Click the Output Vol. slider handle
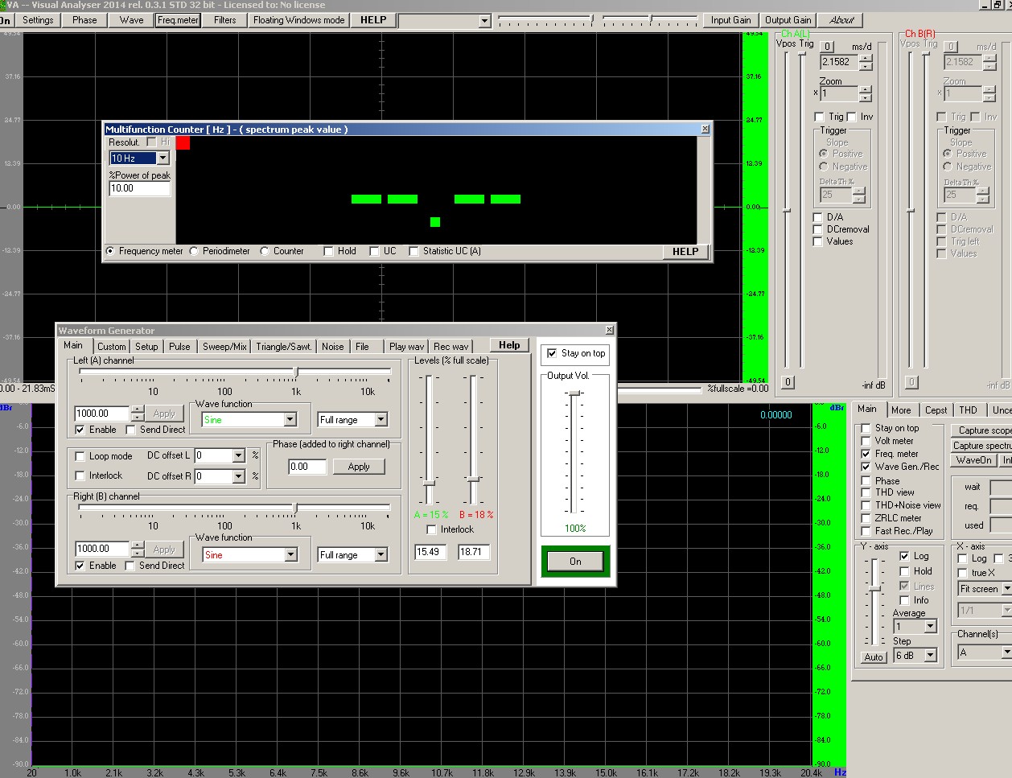The width and height of the screenshot is (1012, 778). point(574,393)
